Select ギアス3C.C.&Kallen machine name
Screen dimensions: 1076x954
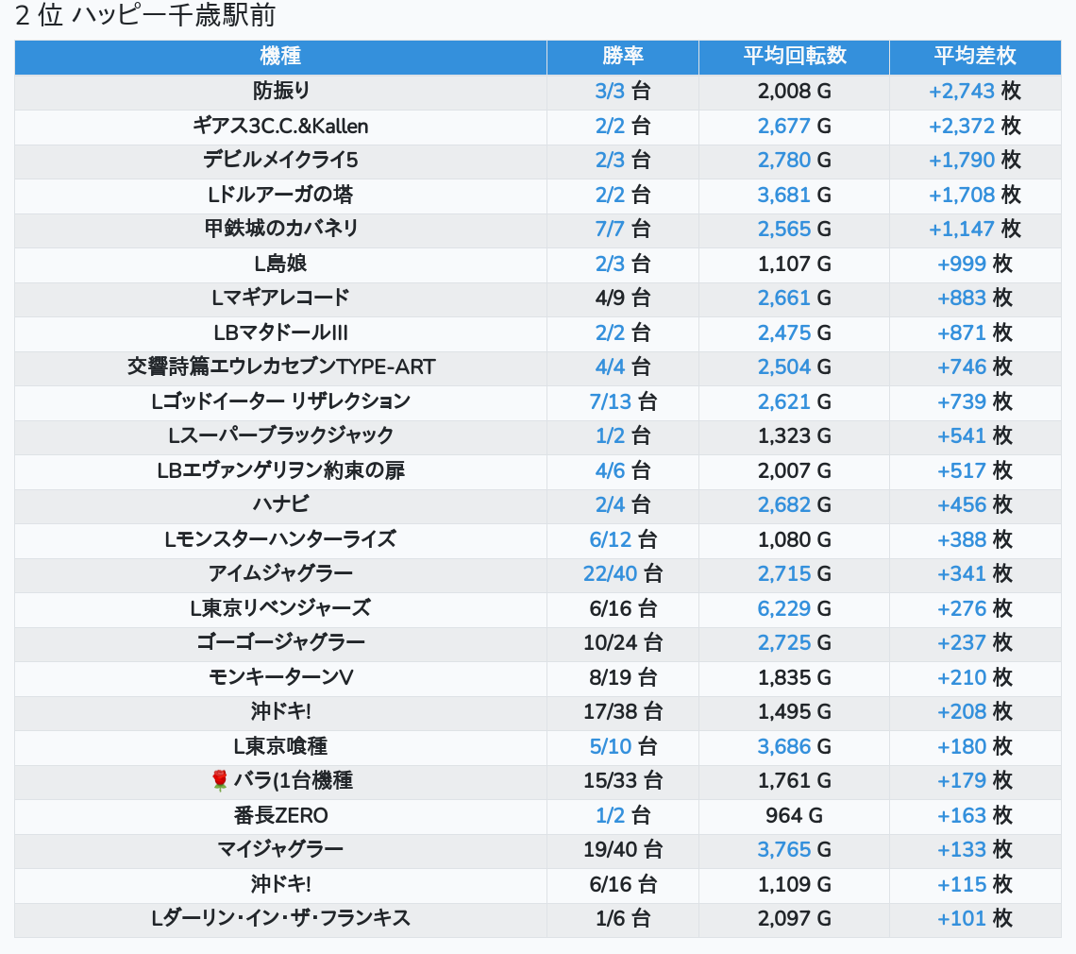(x=280, y=127)
